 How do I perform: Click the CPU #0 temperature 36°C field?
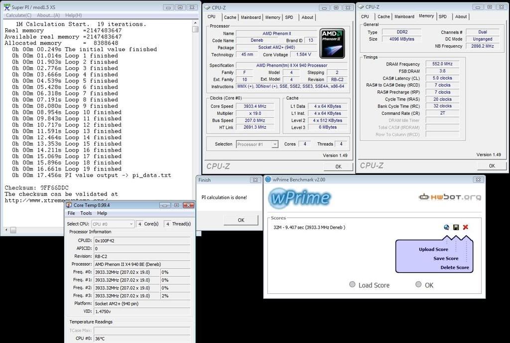[142, 339]
